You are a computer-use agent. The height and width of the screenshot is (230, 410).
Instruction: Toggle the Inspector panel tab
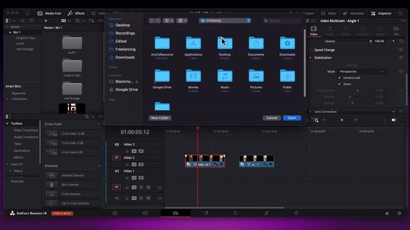pyautogui.click(x=381, y=13)
